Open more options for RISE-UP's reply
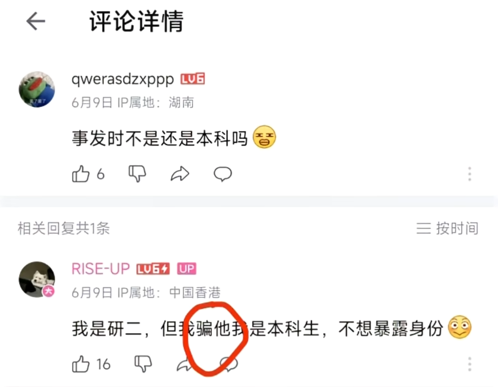 click(470, 364)
